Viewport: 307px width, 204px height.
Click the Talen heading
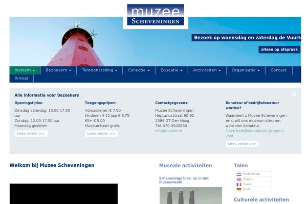click(240, 166)
